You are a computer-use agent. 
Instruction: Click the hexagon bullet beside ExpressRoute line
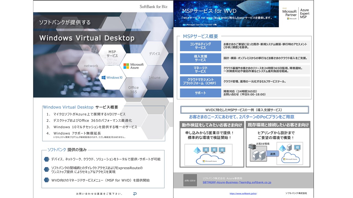pyautogui.click(x=47, y=169)
